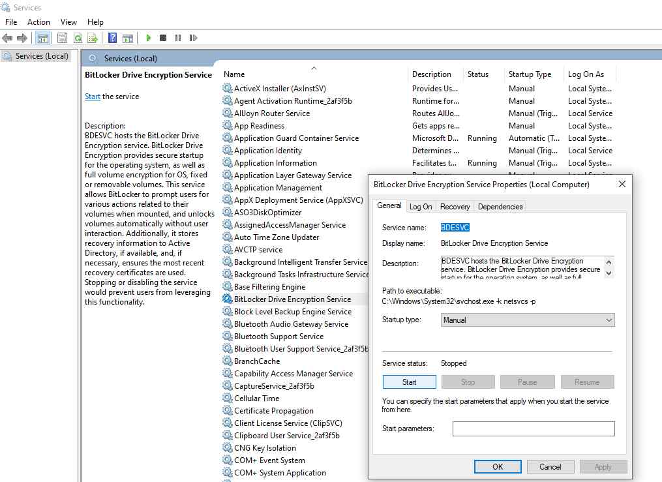The width and height of the screenshot is (662, 482).
Task: Open the Startup type dropdown
Action: point(528,320)
